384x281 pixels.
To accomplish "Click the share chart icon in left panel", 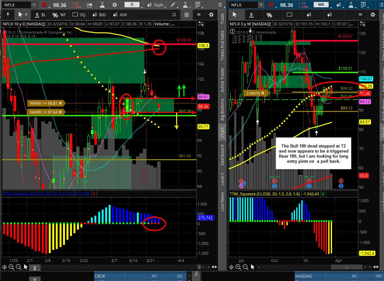I will pos(90,5).
